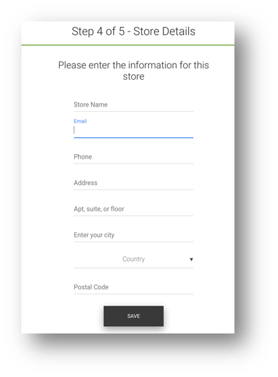Click the Store Details title text
This screenshot has width=278, height=377.
[164, 31]
